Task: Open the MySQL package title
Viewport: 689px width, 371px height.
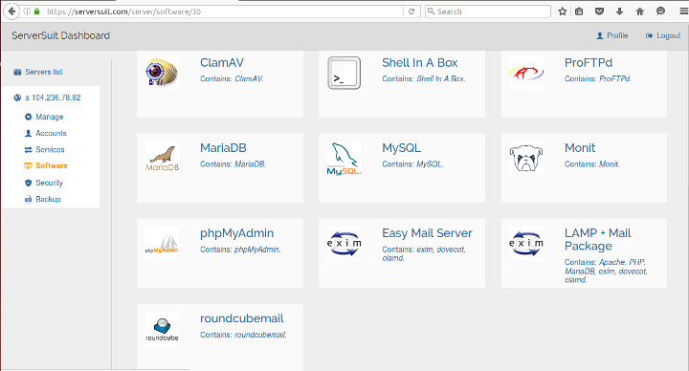Action: pos(401,148)
